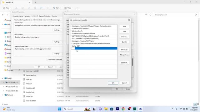Select the C:\php-8.2.4 path entry
The image size is (200, 112).
94,46
